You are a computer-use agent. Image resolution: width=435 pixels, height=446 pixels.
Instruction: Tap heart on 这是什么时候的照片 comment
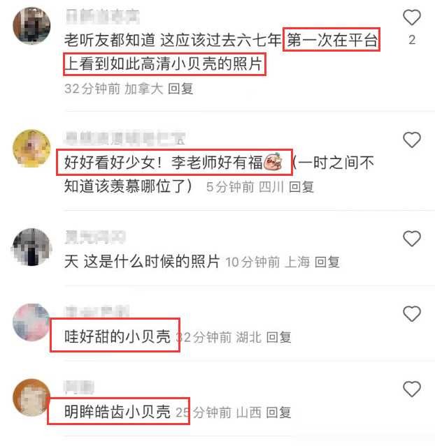(x=412, y=239)
